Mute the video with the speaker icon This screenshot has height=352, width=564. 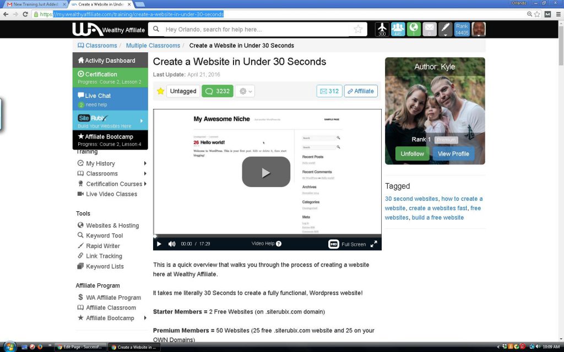172,244
